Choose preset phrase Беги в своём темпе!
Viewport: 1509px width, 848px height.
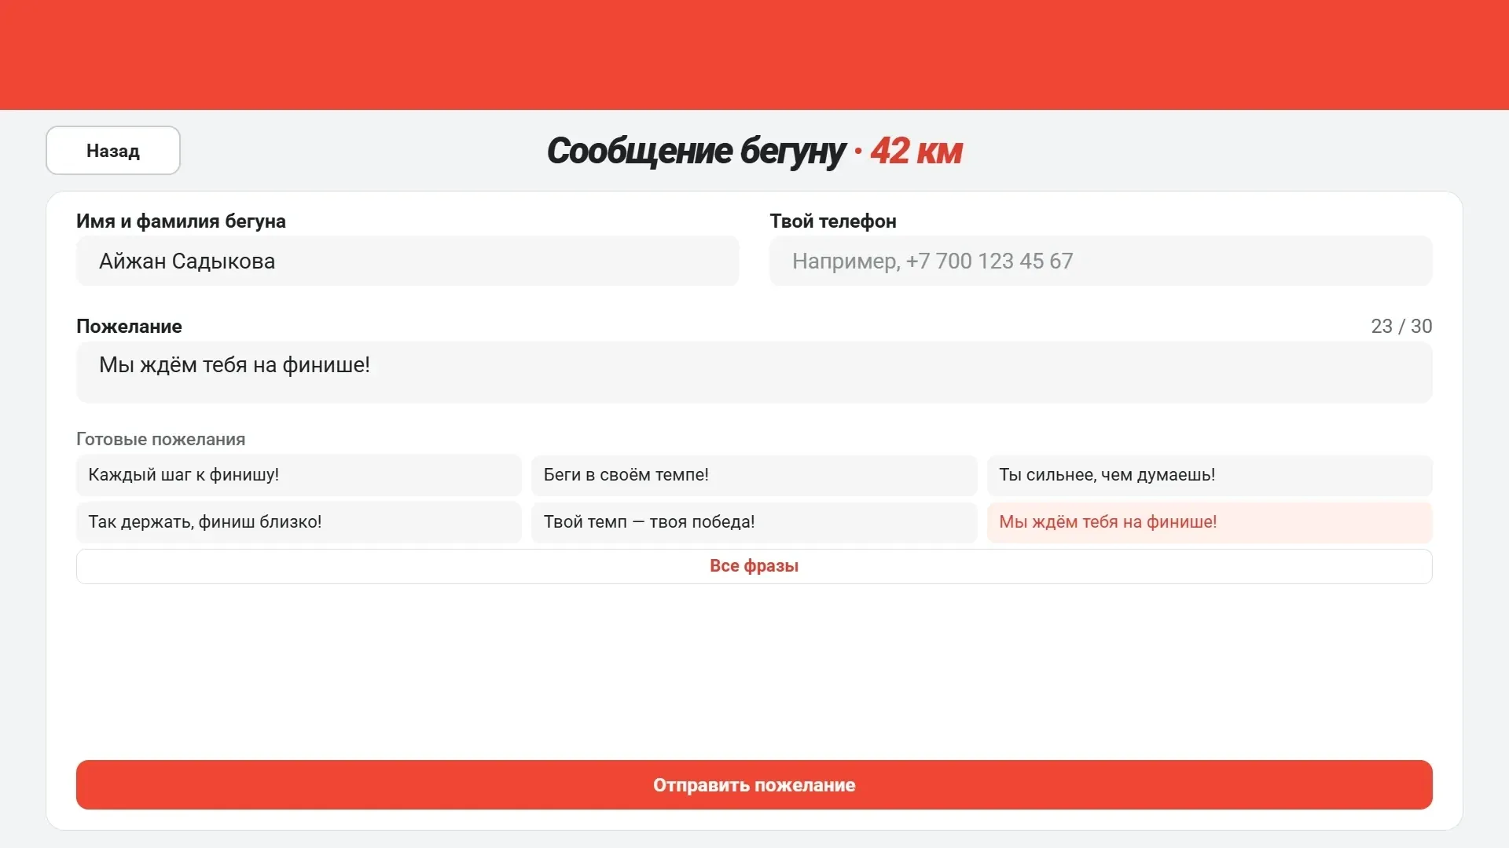754,475
